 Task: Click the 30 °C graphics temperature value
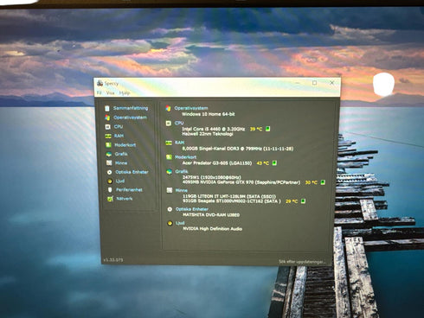312,182
